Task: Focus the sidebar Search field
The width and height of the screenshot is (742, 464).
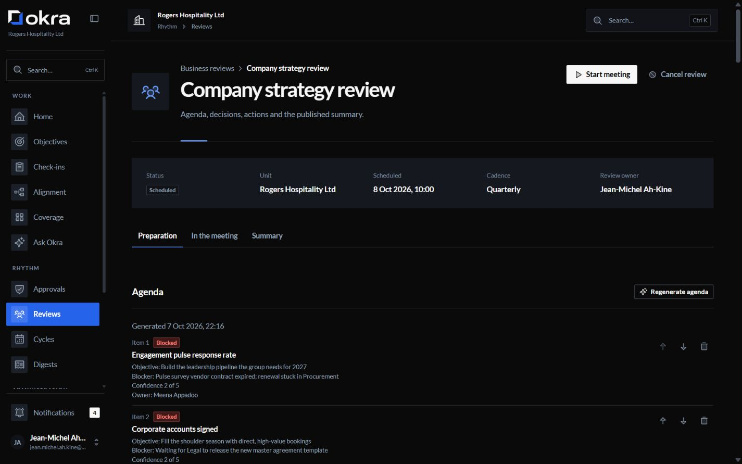Action: click(55, 70)
